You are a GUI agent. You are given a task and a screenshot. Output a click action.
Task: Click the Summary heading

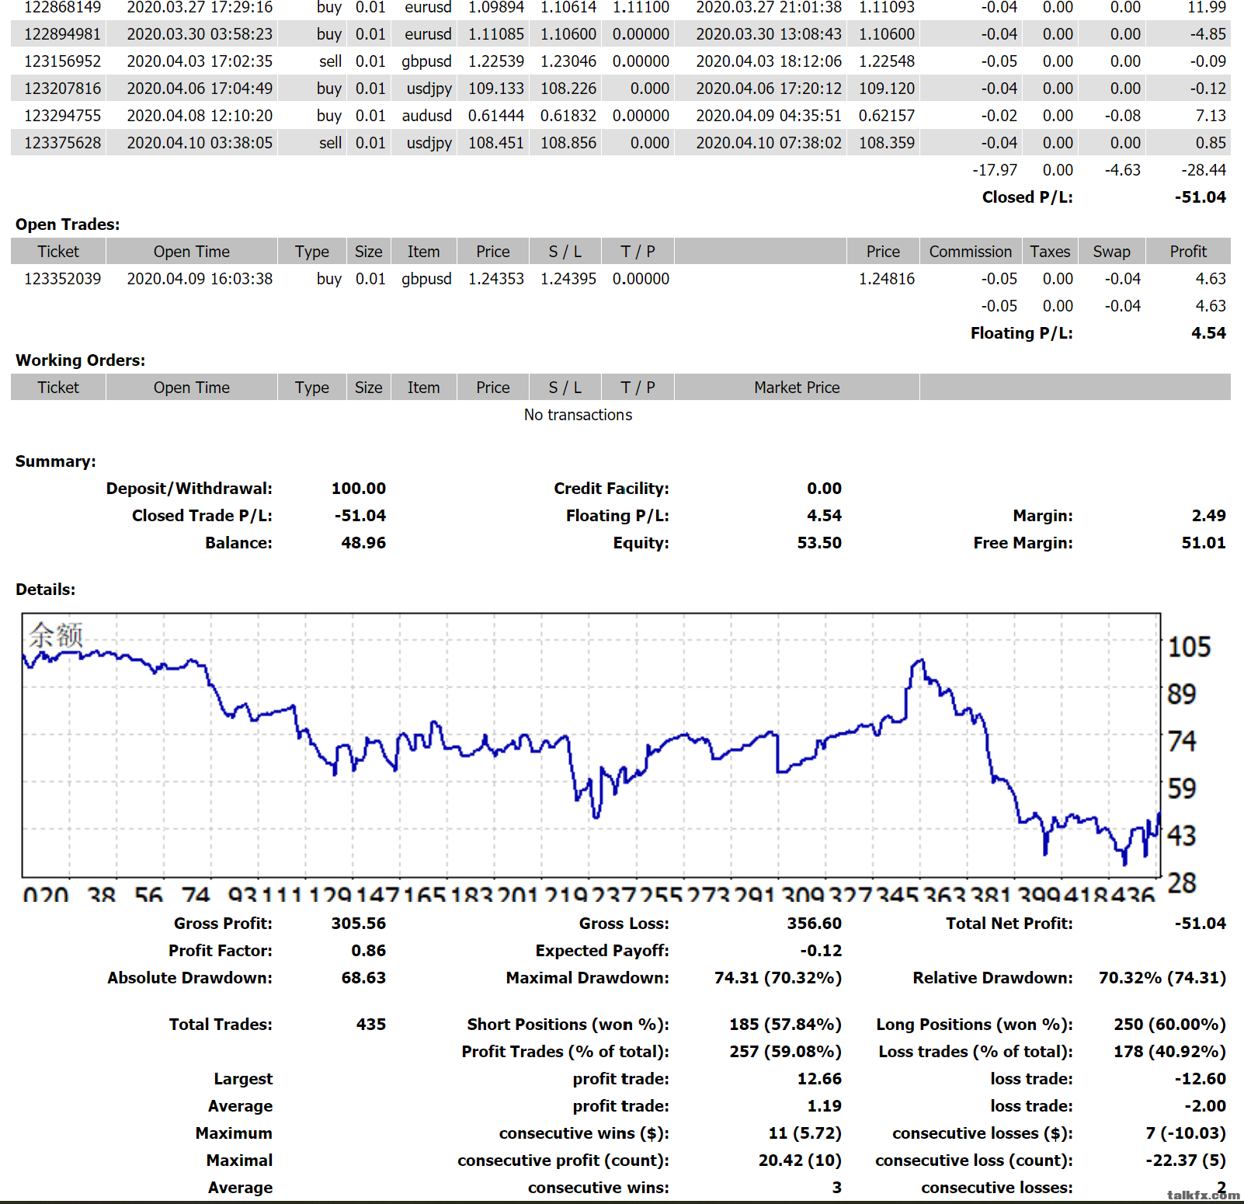(x=56, y=461)
